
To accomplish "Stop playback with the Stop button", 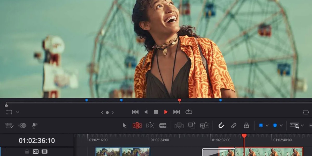I will [156, 112].
